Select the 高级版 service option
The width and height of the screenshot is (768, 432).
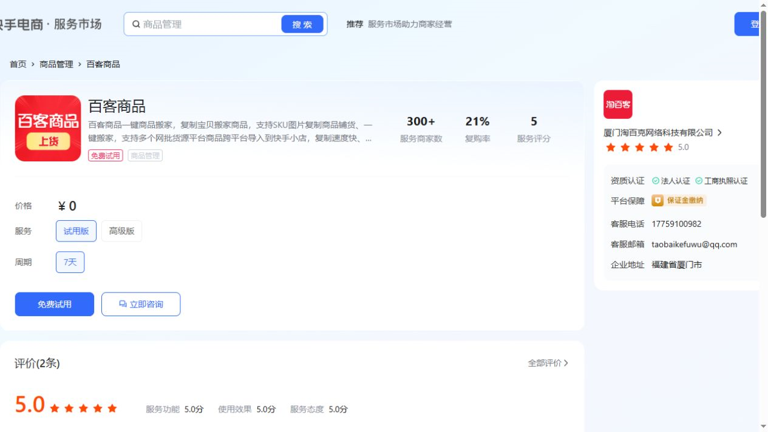click(121, 231)
